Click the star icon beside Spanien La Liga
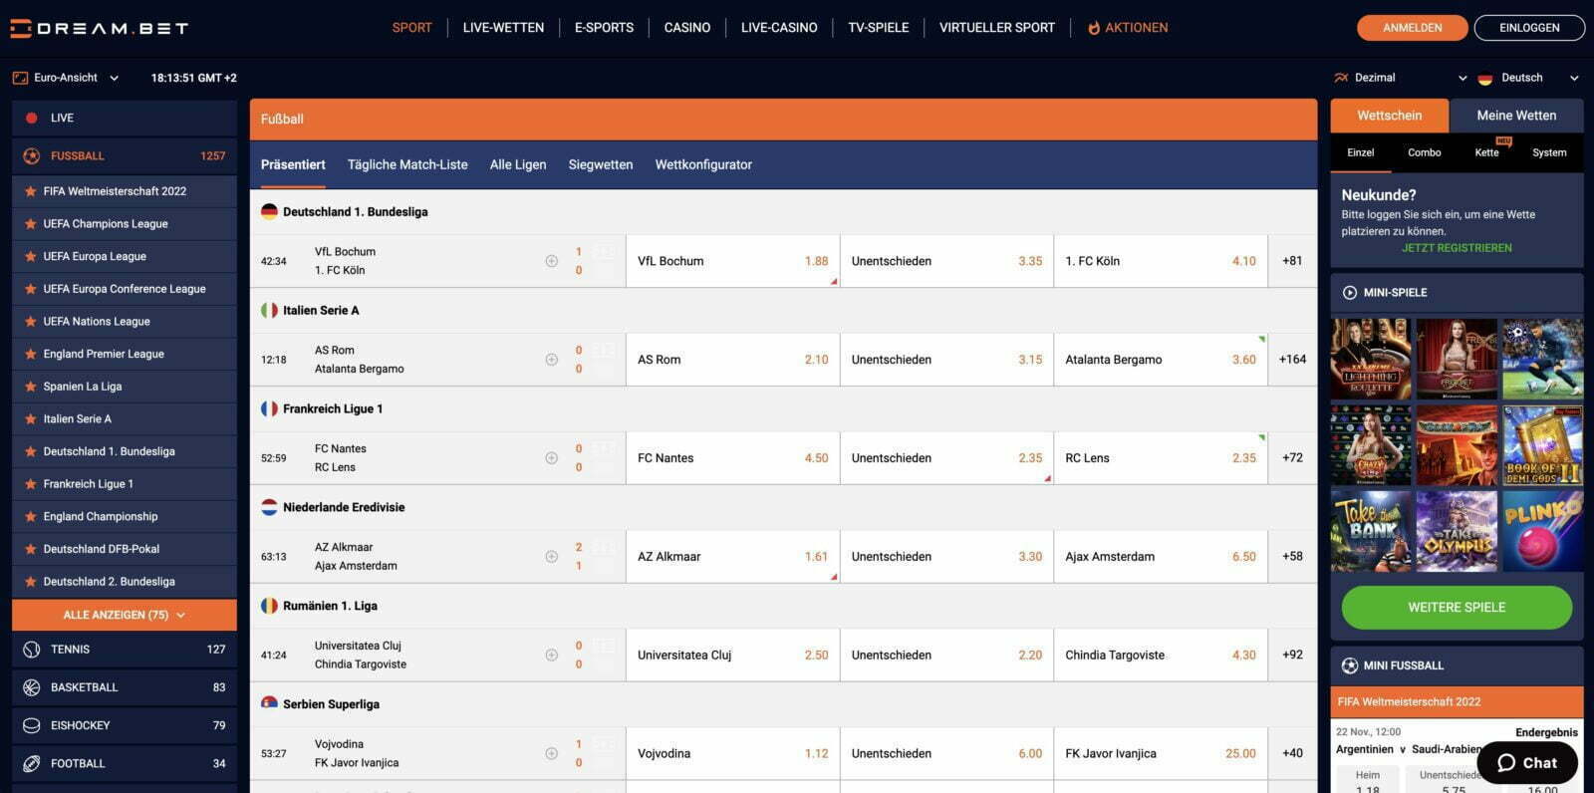Screen dimensions: 1594x793 (x=31, y=387)
